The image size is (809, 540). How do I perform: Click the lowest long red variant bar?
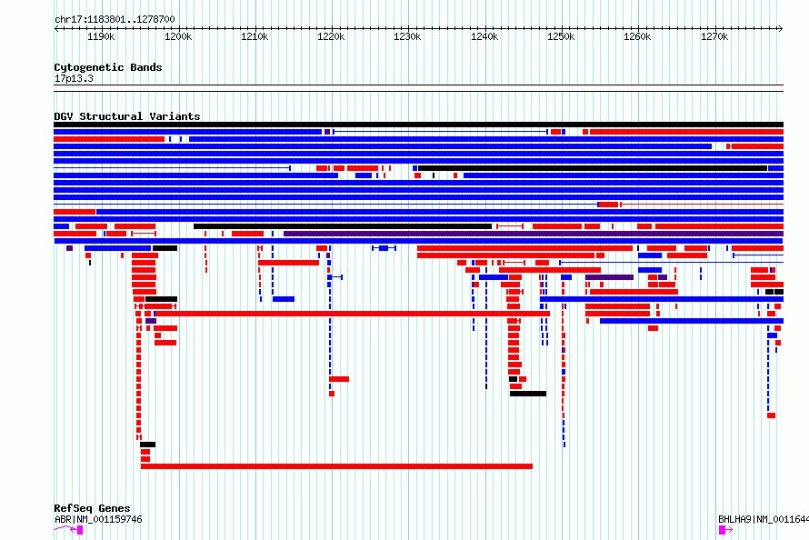tap(336, 466)
